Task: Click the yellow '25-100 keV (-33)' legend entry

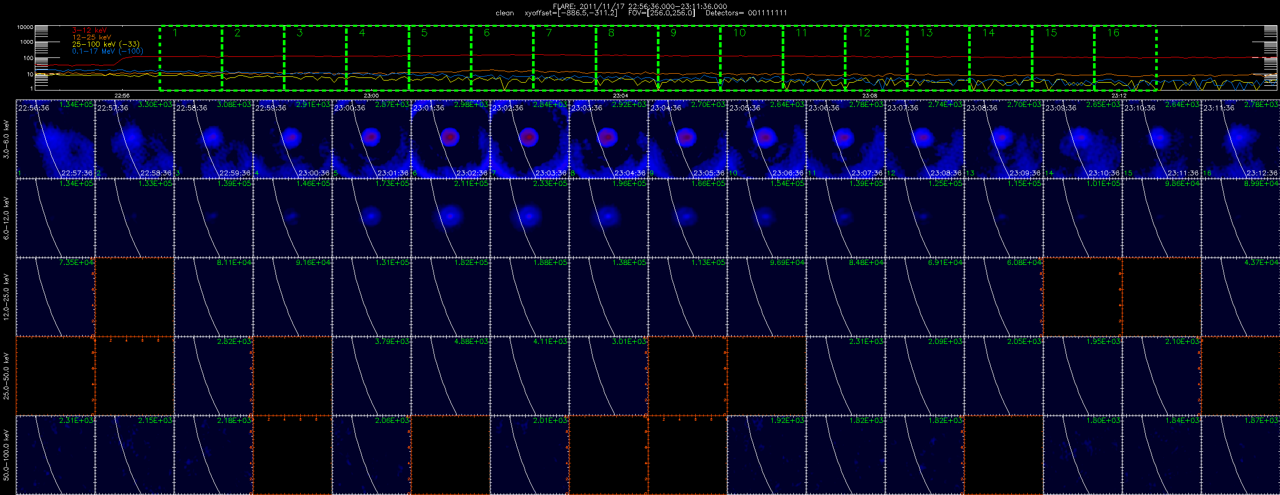Action: tap(106, 44)
